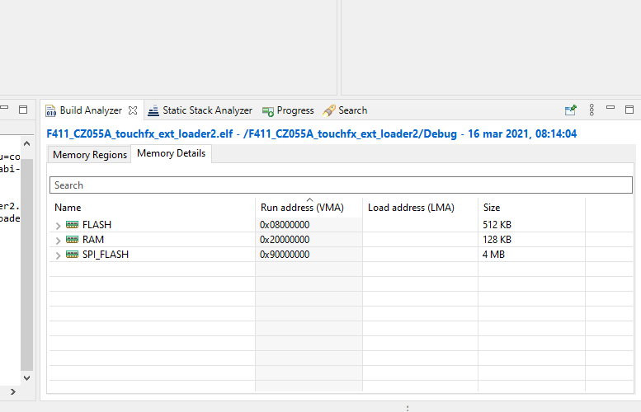Minimize the left console panel
641x412 pixels.
point(4,107)
